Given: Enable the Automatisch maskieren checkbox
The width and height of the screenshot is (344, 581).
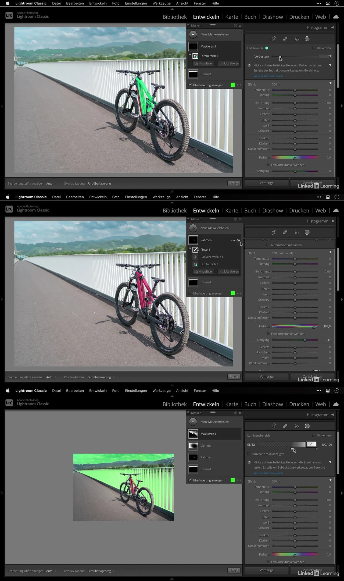Looking at the screenshot, I should click(x=268, y=245).
